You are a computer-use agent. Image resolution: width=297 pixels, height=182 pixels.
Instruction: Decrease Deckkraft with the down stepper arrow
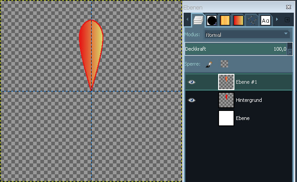pyautogui.click(x=290, y=52)
